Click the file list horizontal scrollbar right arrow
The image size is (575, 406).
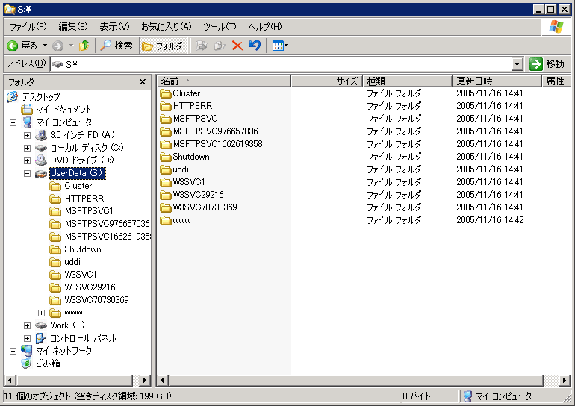click(x=564, y=380)
